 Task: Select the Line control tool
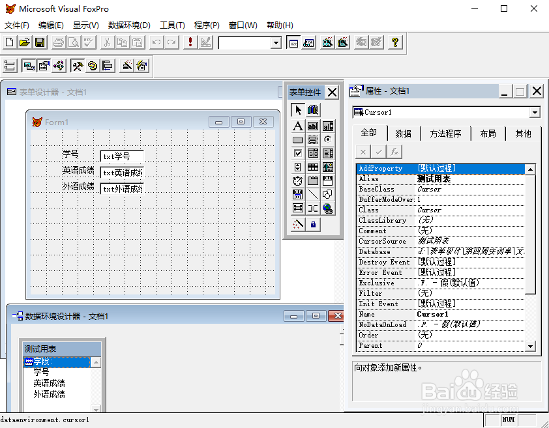click(x=313, y=194)
